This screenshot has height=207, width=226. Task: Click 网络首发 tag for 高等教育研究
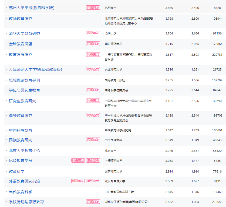click(93, 115)
